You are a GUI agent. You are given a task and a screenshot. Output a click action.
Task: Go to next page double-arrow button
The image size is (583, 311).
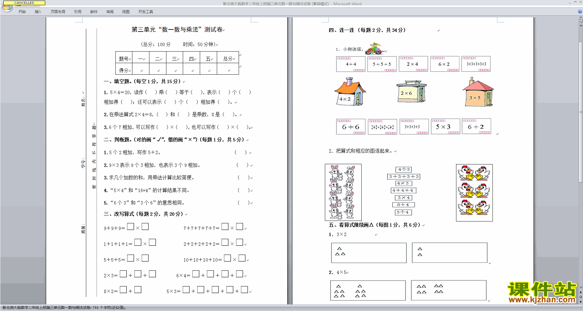point(581,302)
